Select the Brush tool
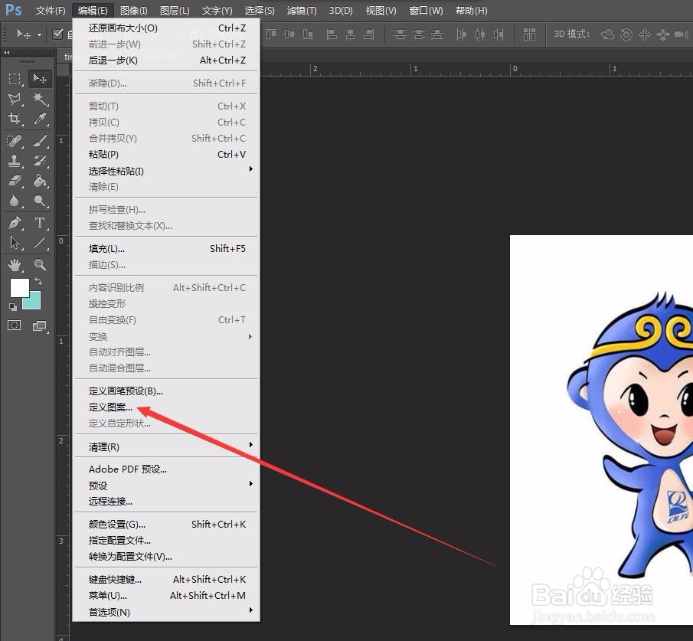The width and height of the screenshot is (693, 641). tap(40, 141)
